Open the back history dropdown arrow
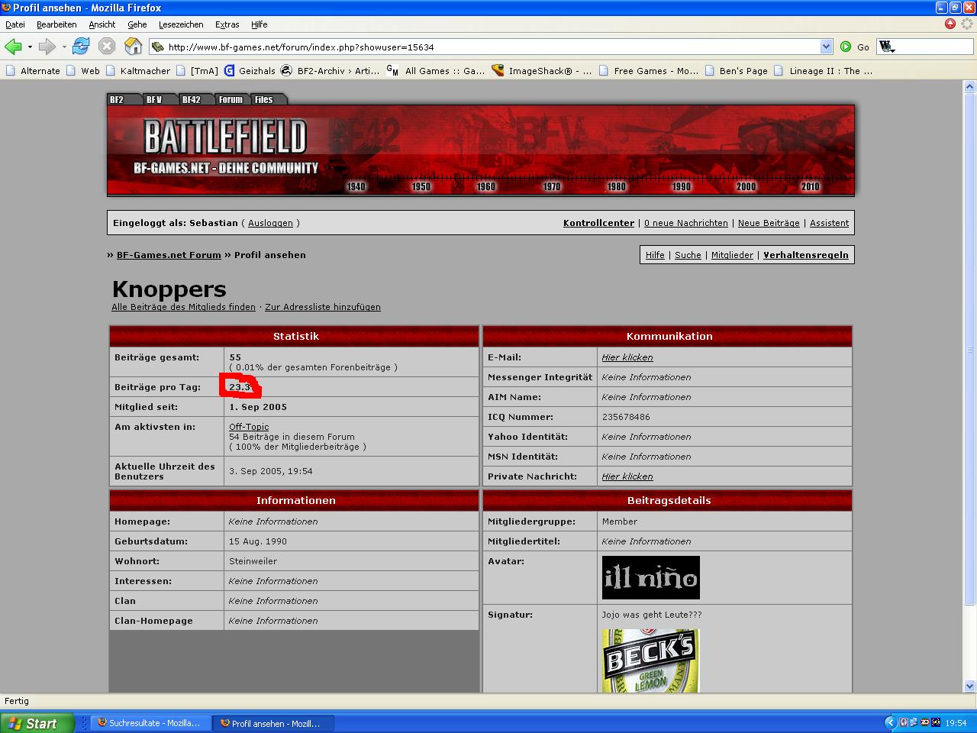The image size is (977, 733). [x=30, y=47]
